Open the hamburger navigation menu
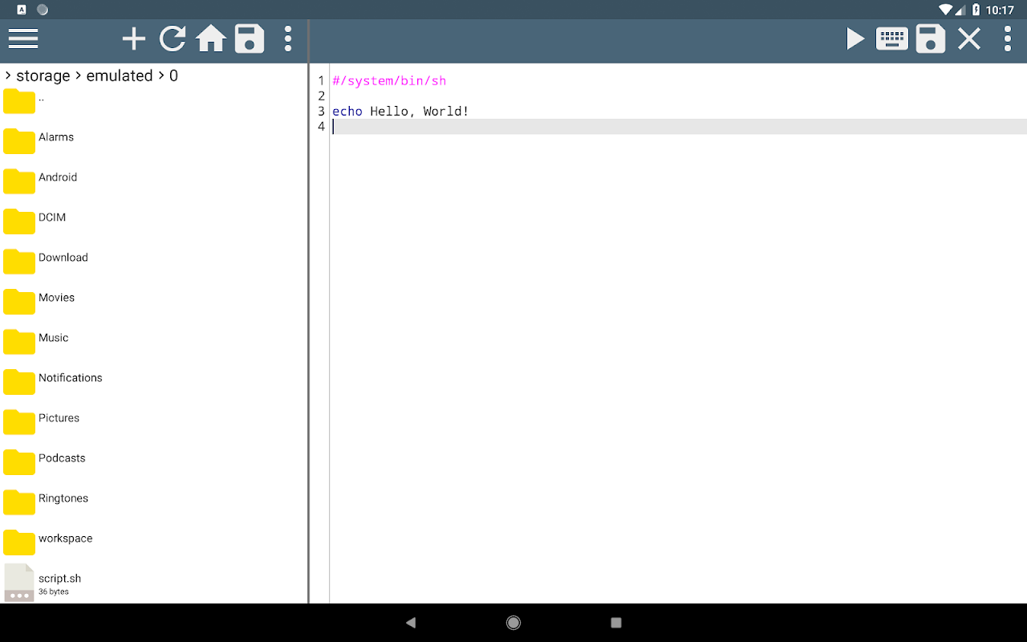 tap(23, 39)
